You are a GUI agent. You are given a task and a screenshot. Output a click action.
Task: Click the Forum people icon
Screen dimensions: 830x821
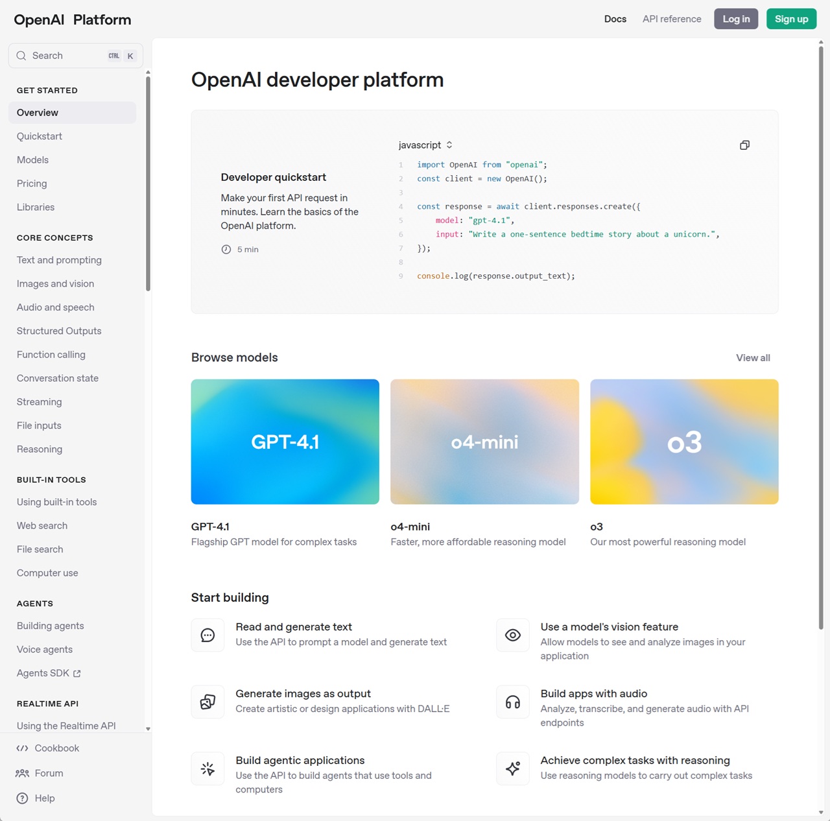[x=22, y=773]
